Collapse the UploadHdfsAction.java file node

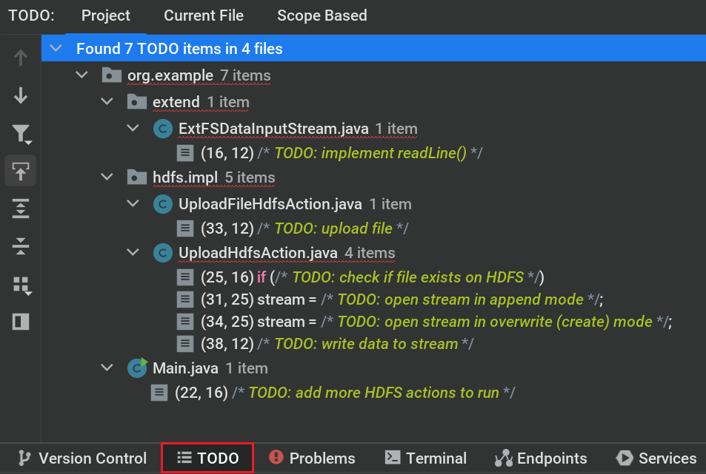(133, 253)
